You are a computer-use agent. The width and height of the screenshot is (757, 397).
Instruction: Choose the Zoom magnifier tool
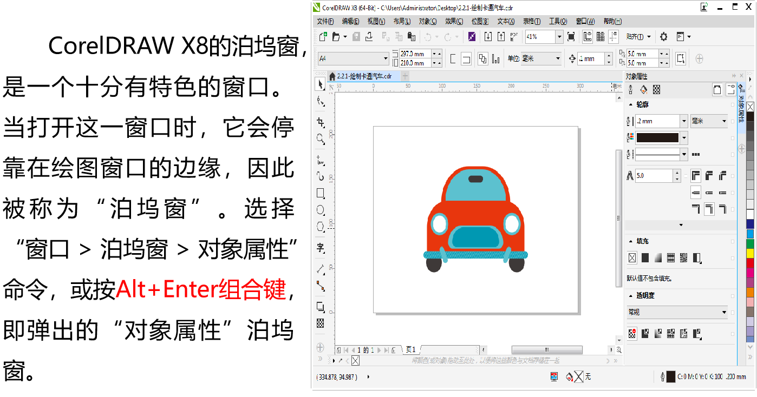pyautogui.click(x=321, y=139)
